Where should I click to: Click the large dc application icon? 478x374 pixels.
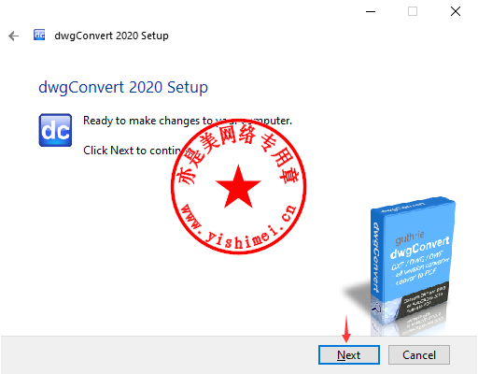click(x=55, y=130)
